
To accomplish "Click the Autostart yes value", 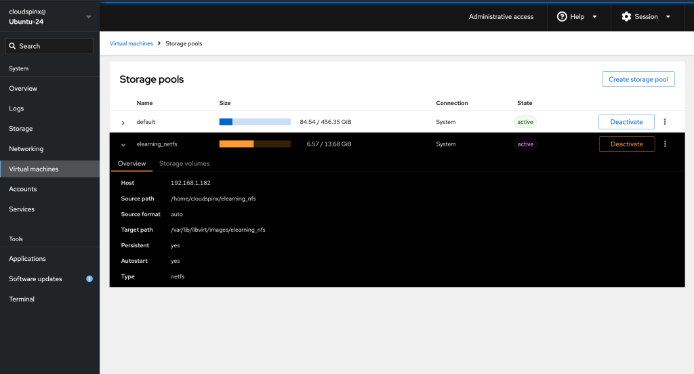I will pos(176,261).
